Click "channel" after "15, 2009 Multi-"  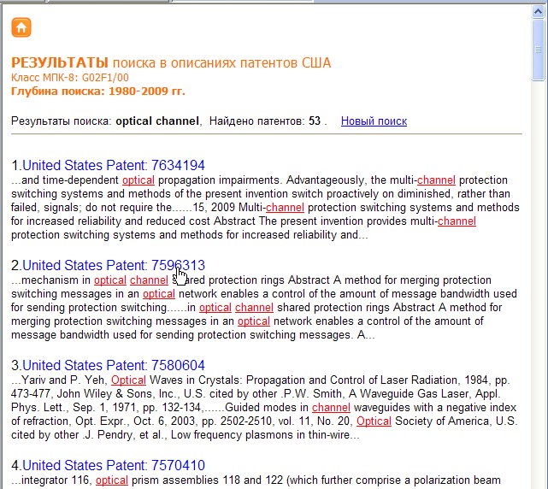pyautogui.click(x=285, y=208)
